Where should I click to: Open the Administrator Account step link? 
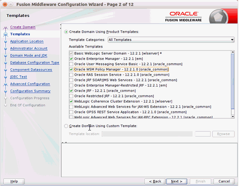(29, 48)
